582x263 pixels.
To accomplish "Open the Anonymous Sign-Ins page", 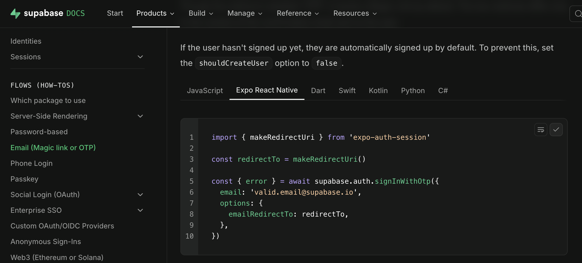I will (46, 242).
